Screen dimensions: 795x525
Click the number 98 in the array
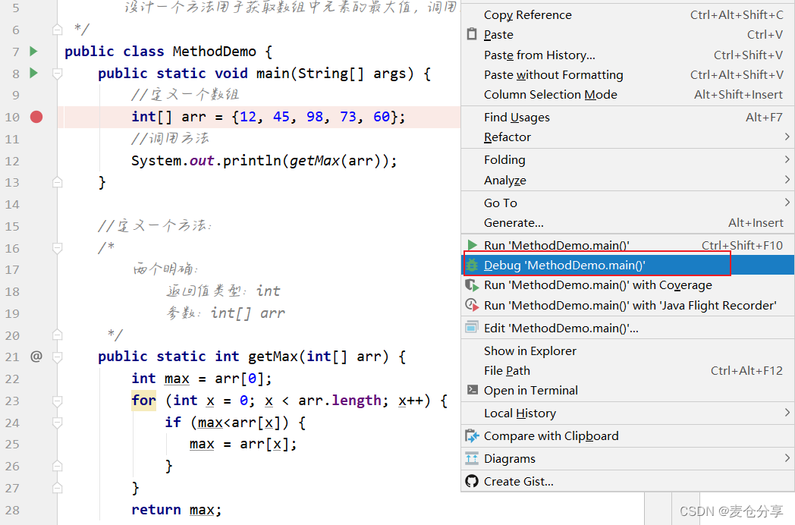314,117
